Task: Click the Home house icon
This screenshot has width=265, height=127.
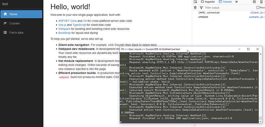Action: pyautogui.click(x=5, y=14)
